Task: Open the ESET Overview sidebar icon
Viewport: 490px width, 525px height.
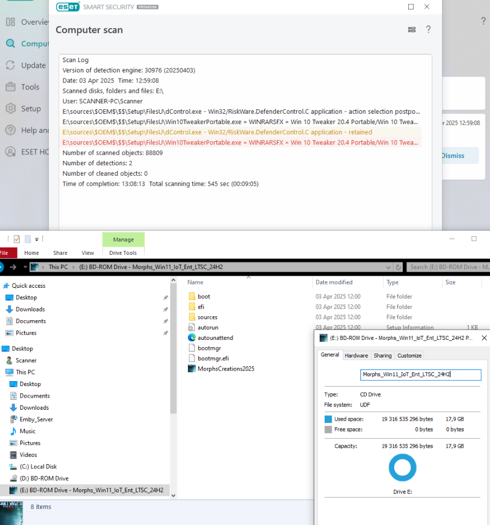Action: click(11, 22)
